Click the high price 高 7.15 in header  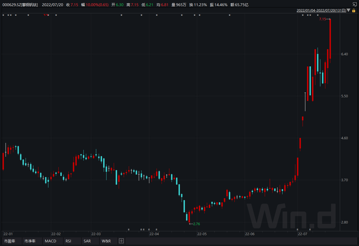pyautogui.click(x=133, y=5)
